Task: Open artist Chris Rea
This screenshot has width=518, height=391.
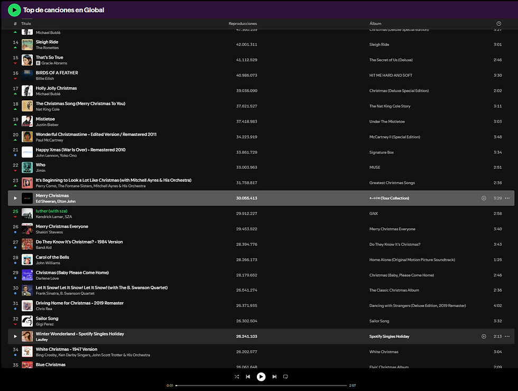Action: (44, 309)
